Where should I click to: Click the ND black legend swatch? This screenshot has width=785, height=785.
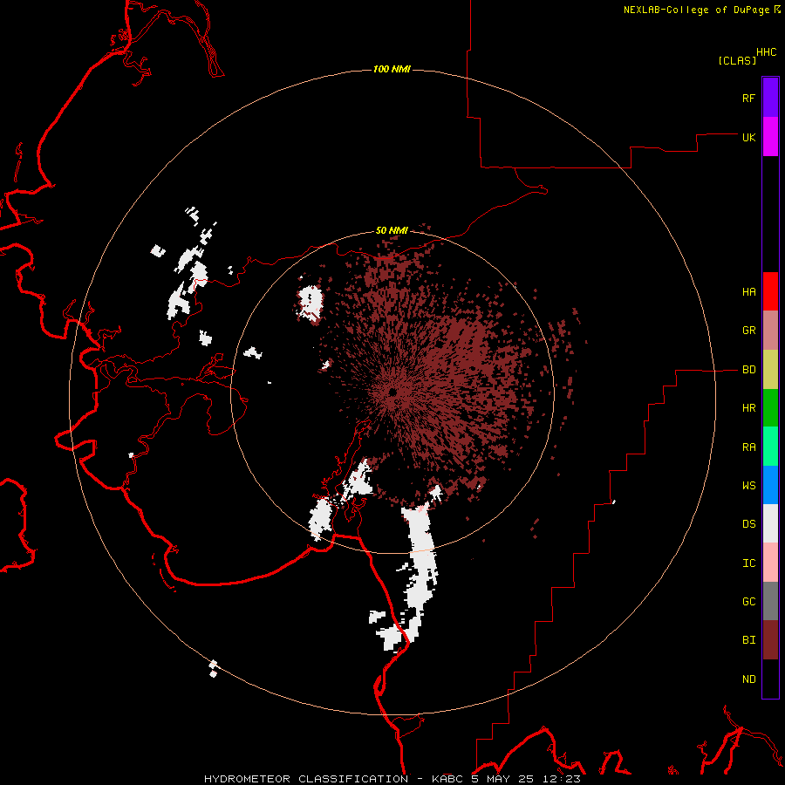770,679
